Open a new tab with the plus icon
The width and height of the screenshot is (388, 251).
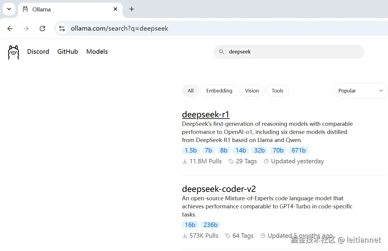click(132, 9)
